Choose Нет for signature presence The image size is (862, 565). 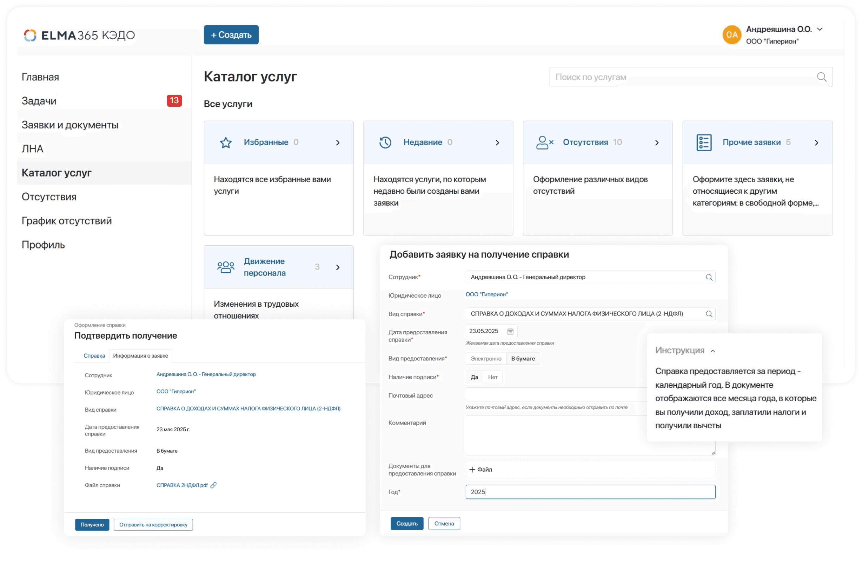[x=492, y=377]
